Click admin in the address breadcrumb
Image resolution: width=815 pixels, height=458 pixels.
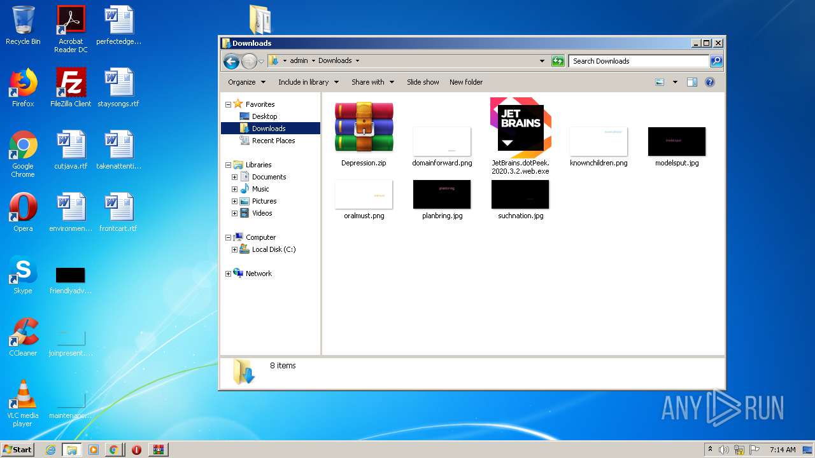[299, 61]
